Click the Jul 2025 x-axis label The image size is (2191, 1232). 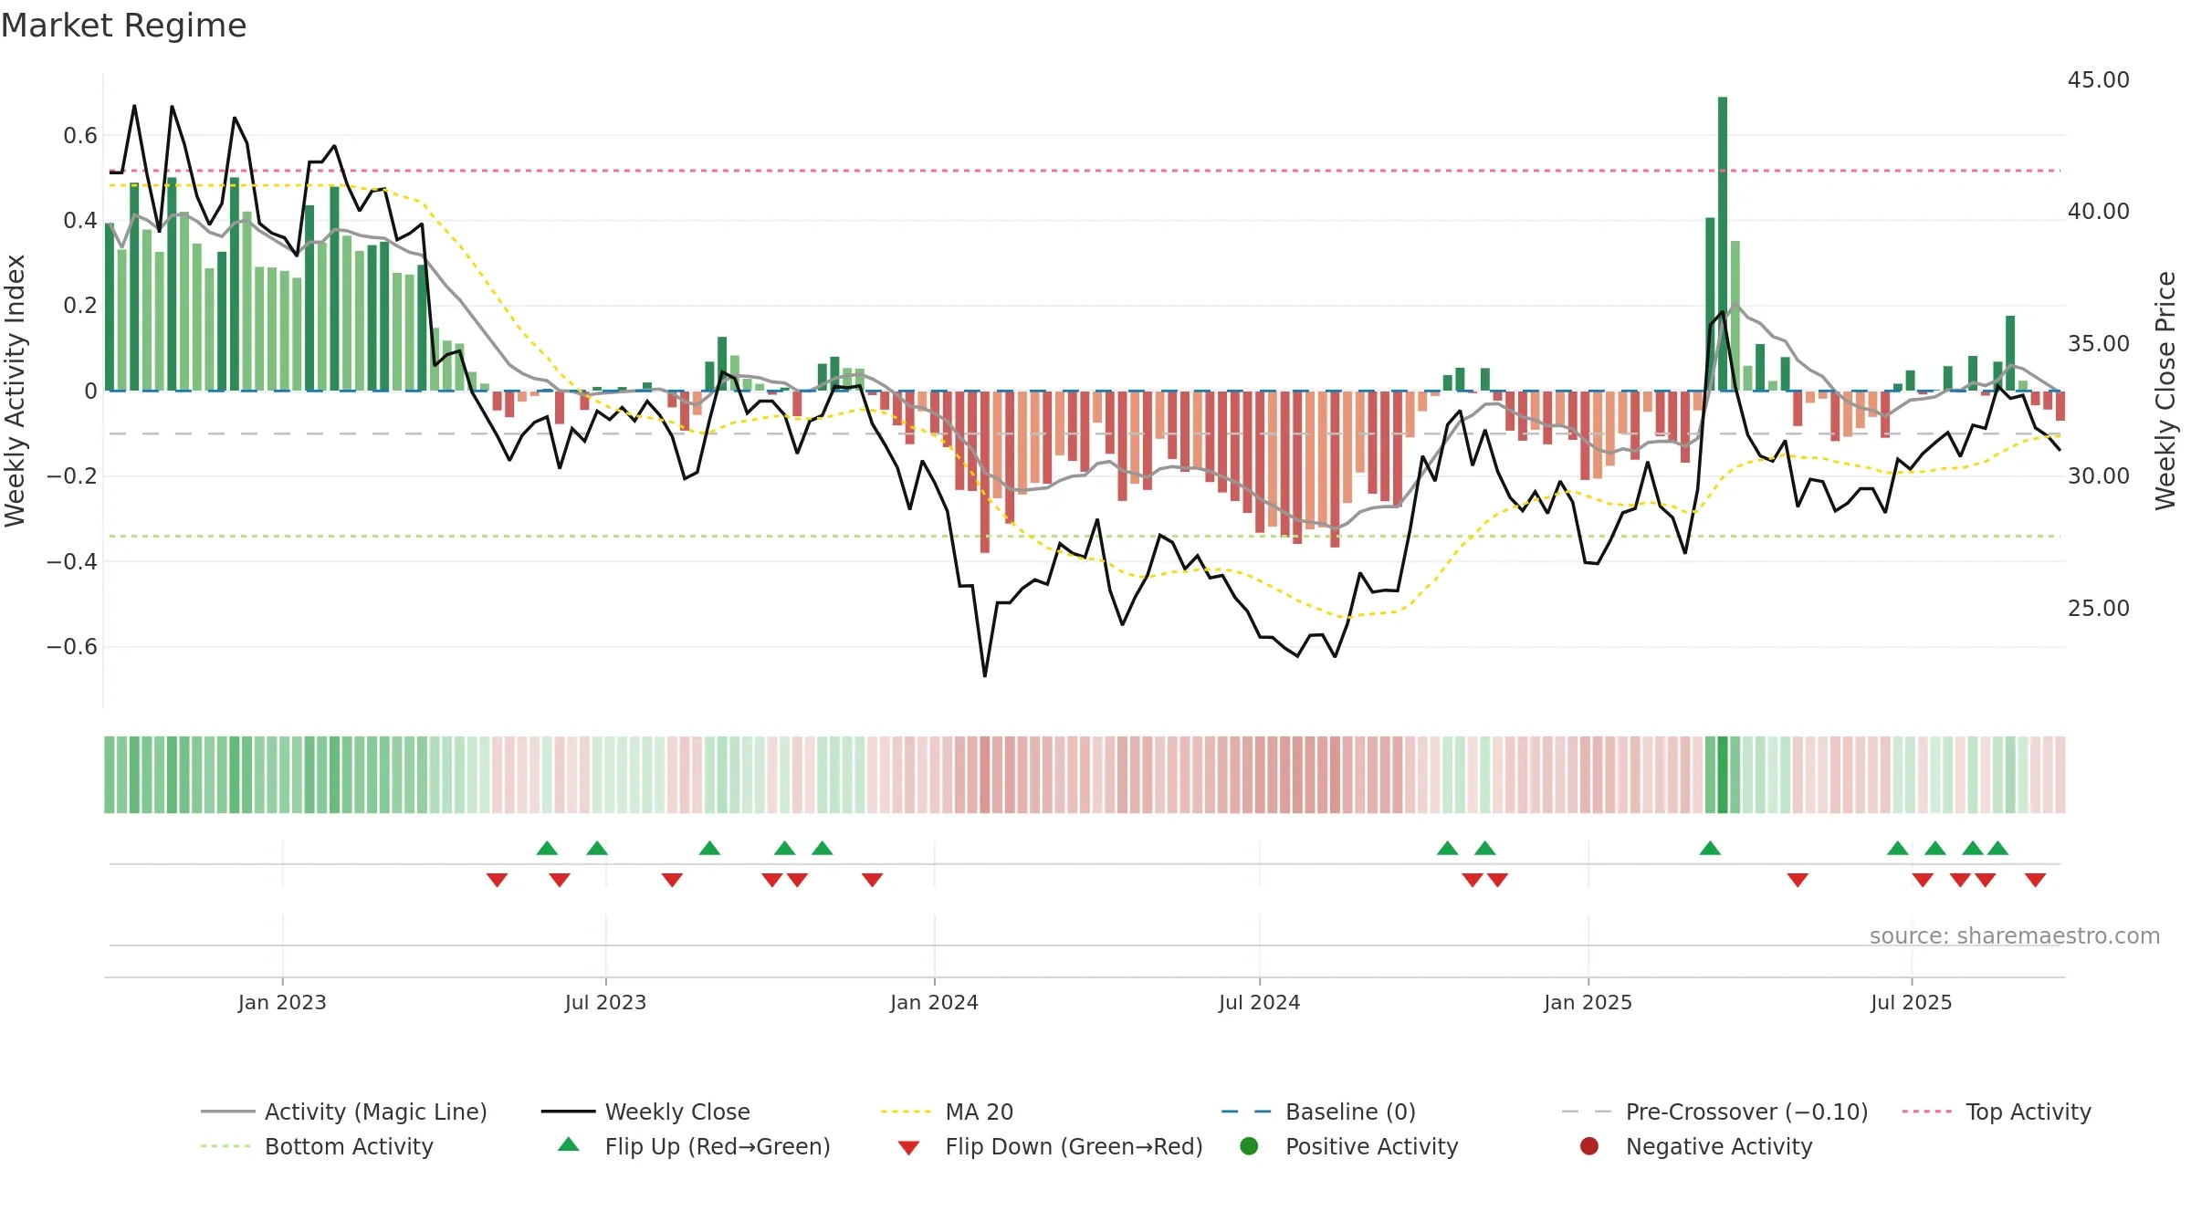(1911, 1002)
